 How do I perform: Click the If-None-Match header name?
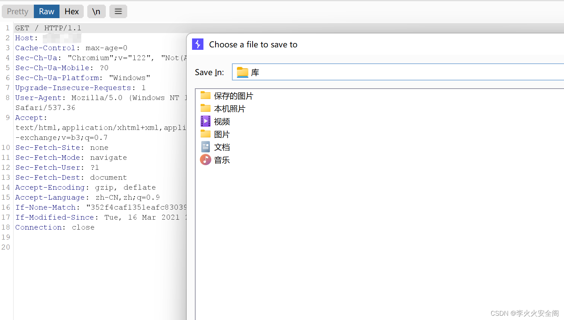click(47, 207)
